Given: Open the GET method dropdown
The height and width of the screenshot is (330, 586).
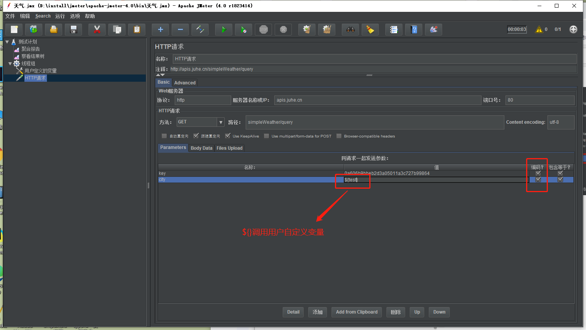Looking at the screenshot, I should coord(221,122).
